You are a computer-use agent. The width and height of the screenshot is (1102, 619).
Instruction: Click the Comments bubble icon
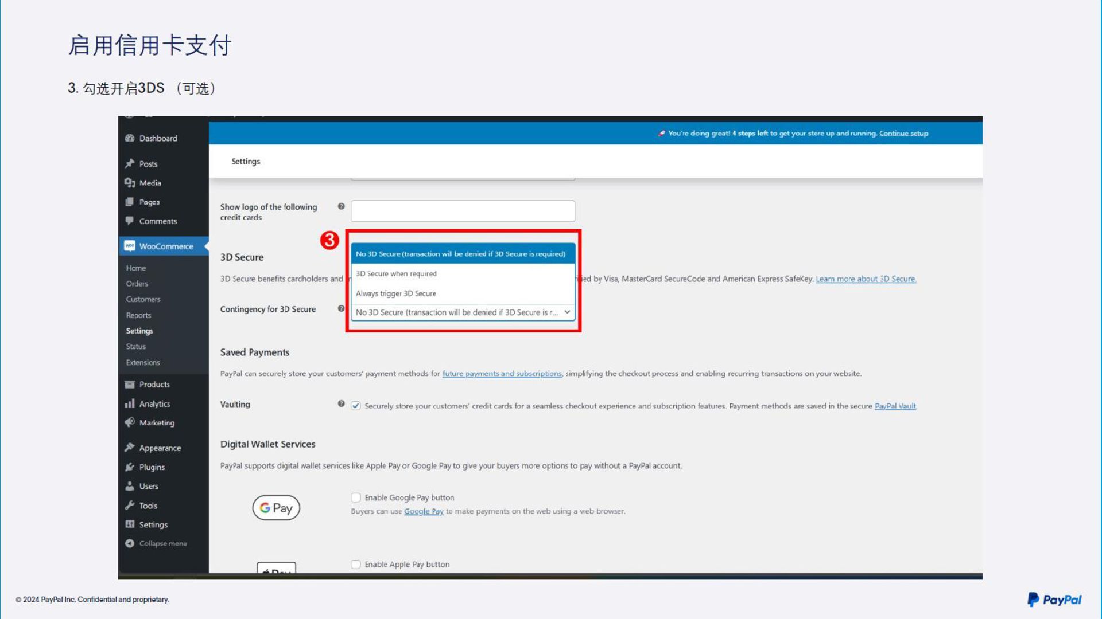pos(130,221)
